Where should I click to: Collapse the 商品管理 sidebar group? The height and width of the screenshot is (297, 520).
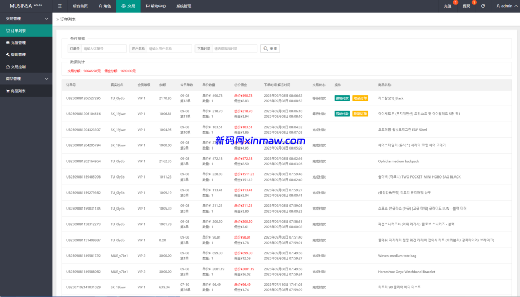click(x=46, y=79)
